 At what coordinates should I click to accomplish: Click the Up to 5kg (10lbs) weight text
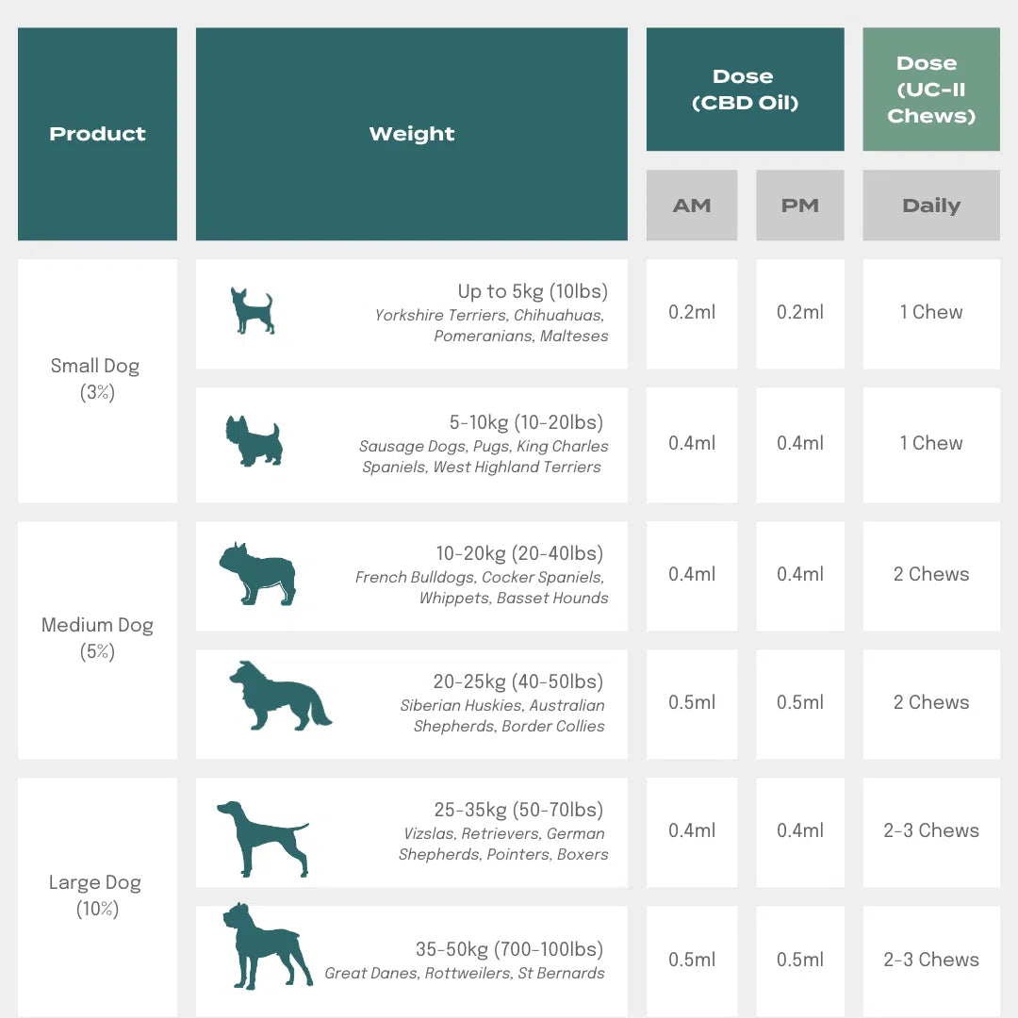pos(533,291)
